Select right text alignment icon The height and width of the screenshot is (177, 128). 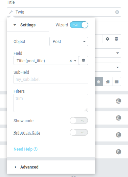[x=108, y=82]
